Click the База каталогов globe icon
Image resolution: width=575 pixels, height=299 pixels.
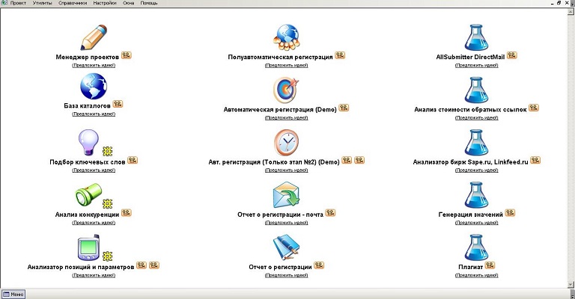94,86
